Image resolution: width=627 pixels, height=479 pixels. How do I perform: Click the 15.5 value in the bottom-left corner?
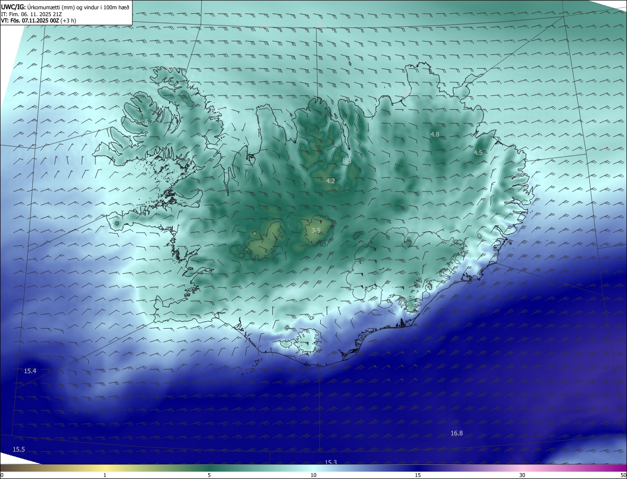[19, 450]
